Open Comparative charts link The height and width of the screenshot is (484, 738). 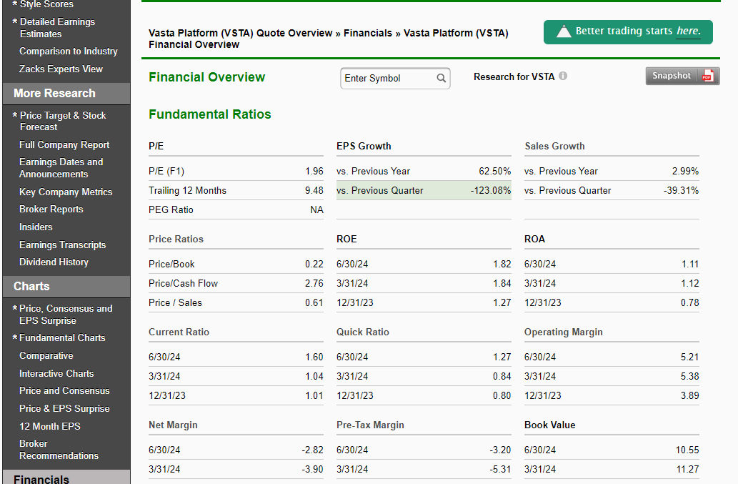point(46,355)
